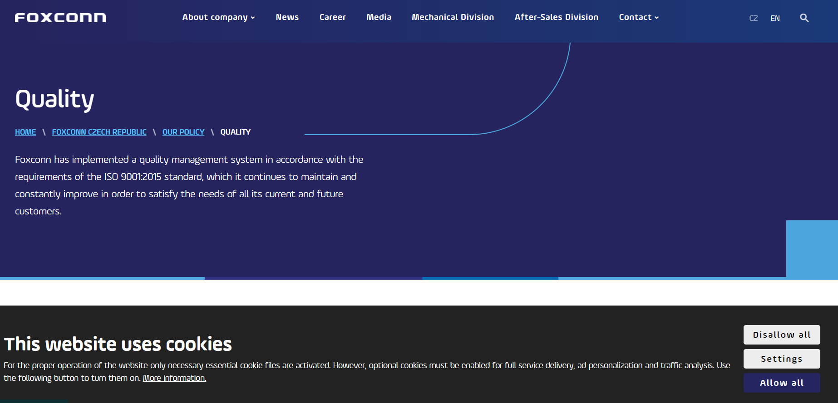The width and height of the screenshot is (838, 403).
Task: Open the search magnifier icon
Action: (804, 18)
